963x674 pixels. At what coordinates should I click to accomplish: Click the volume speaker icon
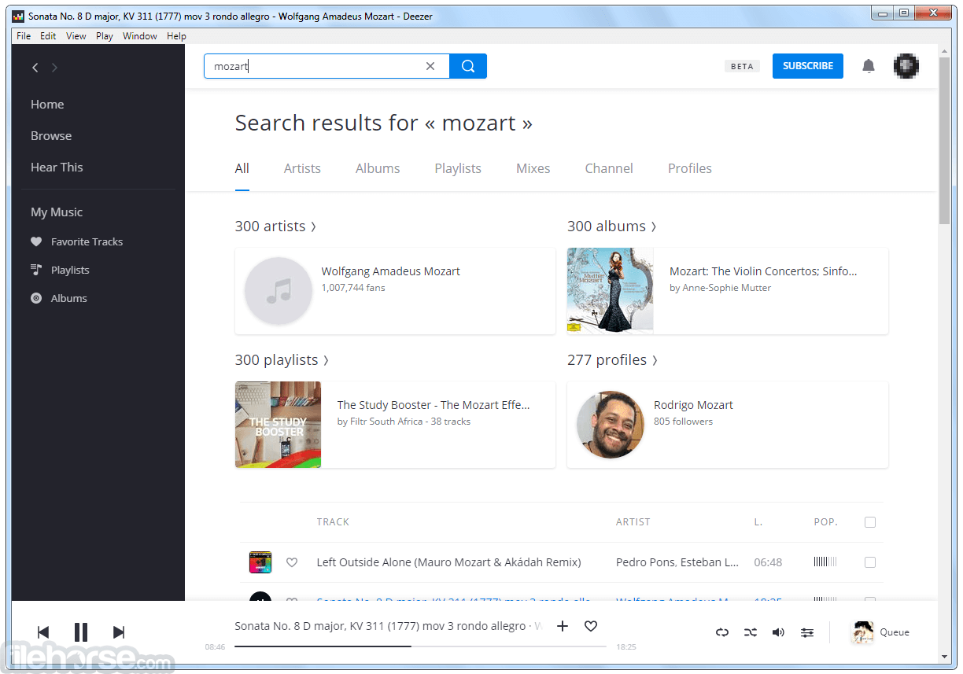tap(779, 632)
